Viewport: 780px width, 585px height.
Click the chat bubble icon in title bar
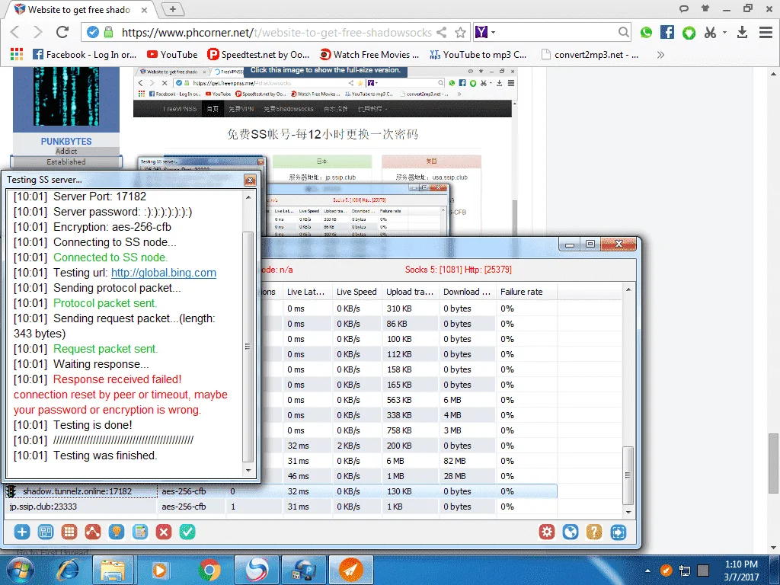tap(684, 8)
